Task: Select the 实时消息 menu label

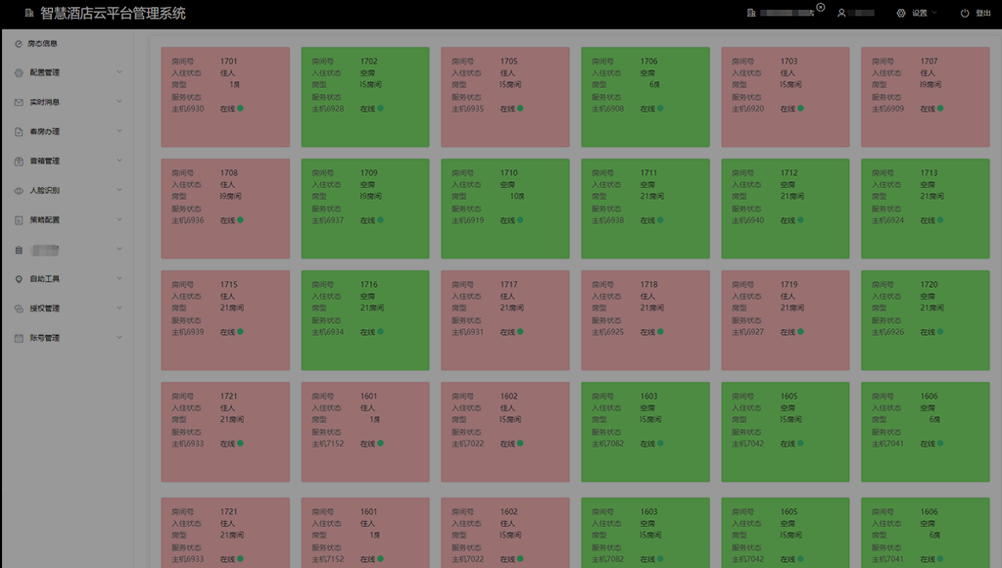Action: tap(45, 102)
